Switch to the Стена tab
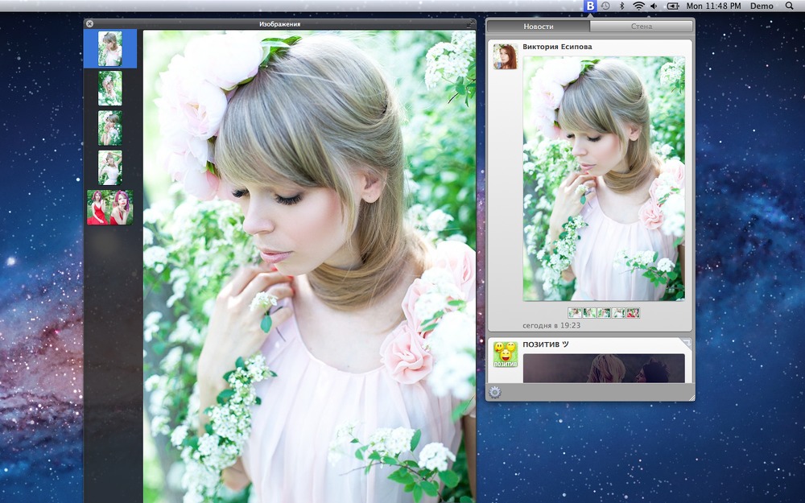The image size is (805, 503). coord(642,27)
